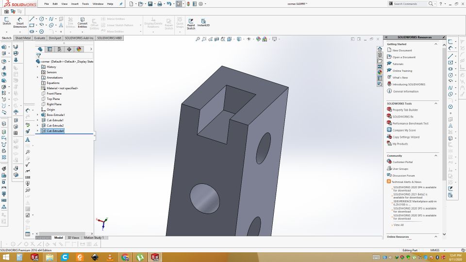The height and width of the screenshot is (262, 466).
Task: Open the Sketch button dropdown arrow
Action: (x=6, y=32)
